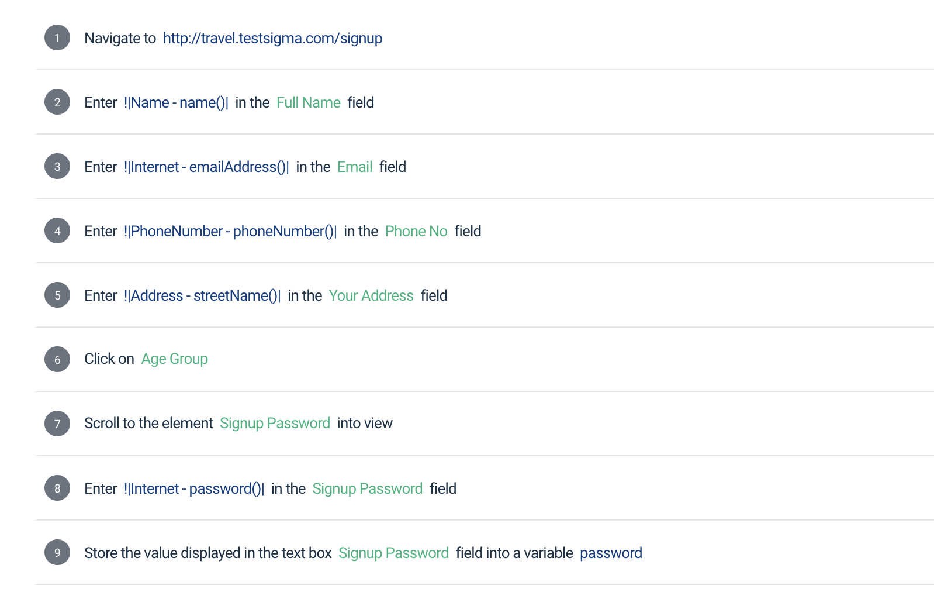Viewport: 934px width, 599px height.
Task: Select the step 4 number badge
Action: coord(57,230)
